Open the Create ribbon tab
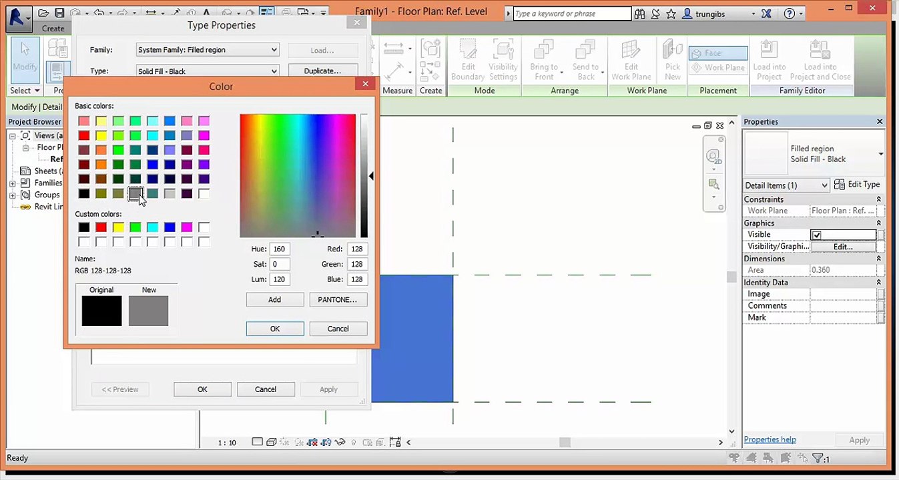 coord(53,29)
